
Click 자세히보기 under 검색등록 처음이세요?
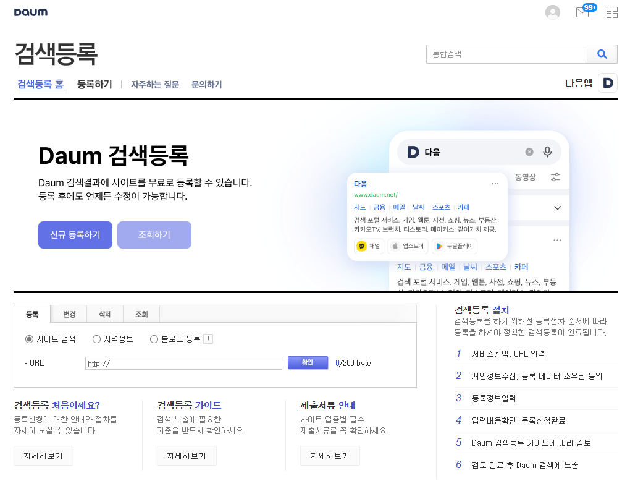click(43, 456)
